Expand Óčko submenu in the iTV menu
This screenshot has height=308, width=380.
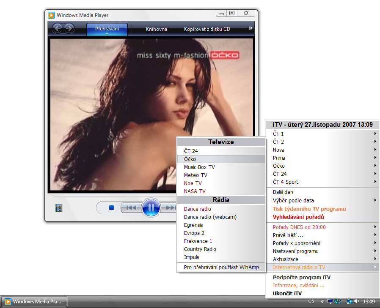click(x=322, y=166)
